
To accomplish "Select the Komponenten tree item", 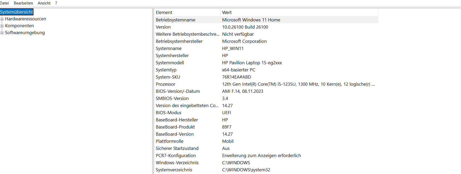I will coord(19,26).
